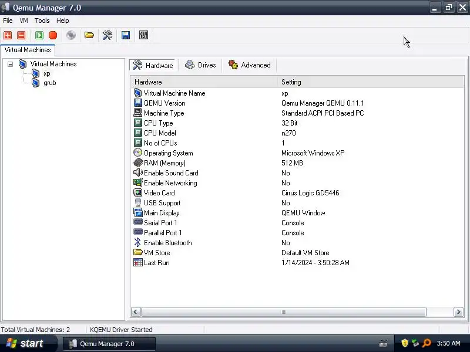Click the red minus remove VM icon

(x=21, y=35)
